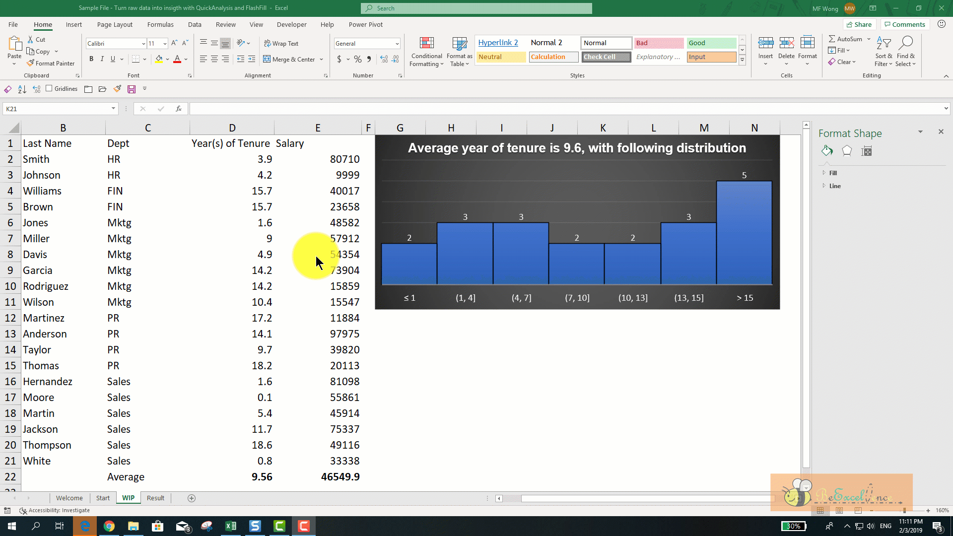Expand the Fill section
Viewport: 953px width, 536px height.
[x=833, y=173]
